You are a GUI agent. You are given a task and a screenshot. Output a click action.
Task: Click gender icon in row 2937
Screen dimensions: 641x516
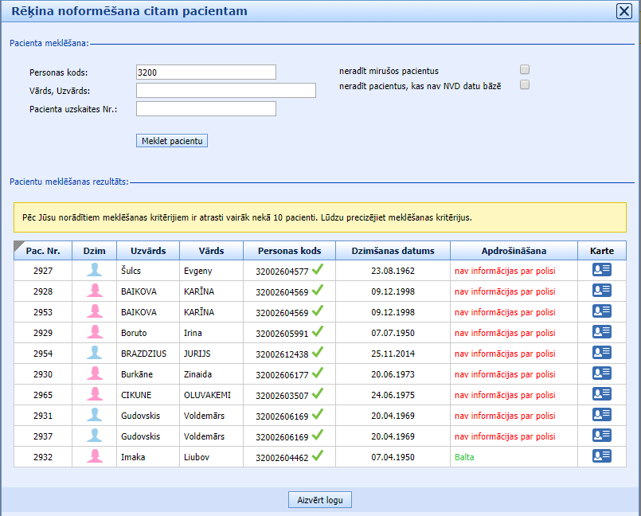[x=95, y=436]
